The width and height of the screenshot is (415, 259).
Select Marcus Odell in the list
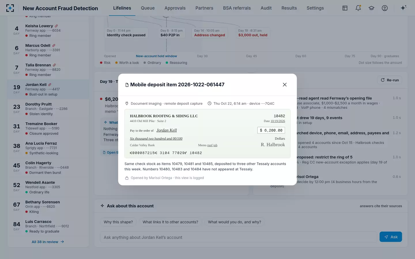click(x=48, y=50)
